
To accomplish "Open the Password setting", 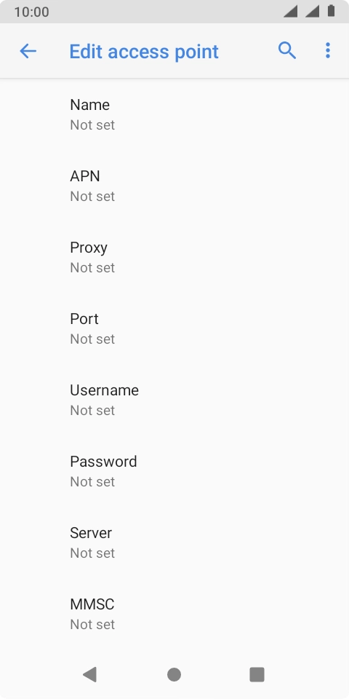I will [x=174, y=471].
